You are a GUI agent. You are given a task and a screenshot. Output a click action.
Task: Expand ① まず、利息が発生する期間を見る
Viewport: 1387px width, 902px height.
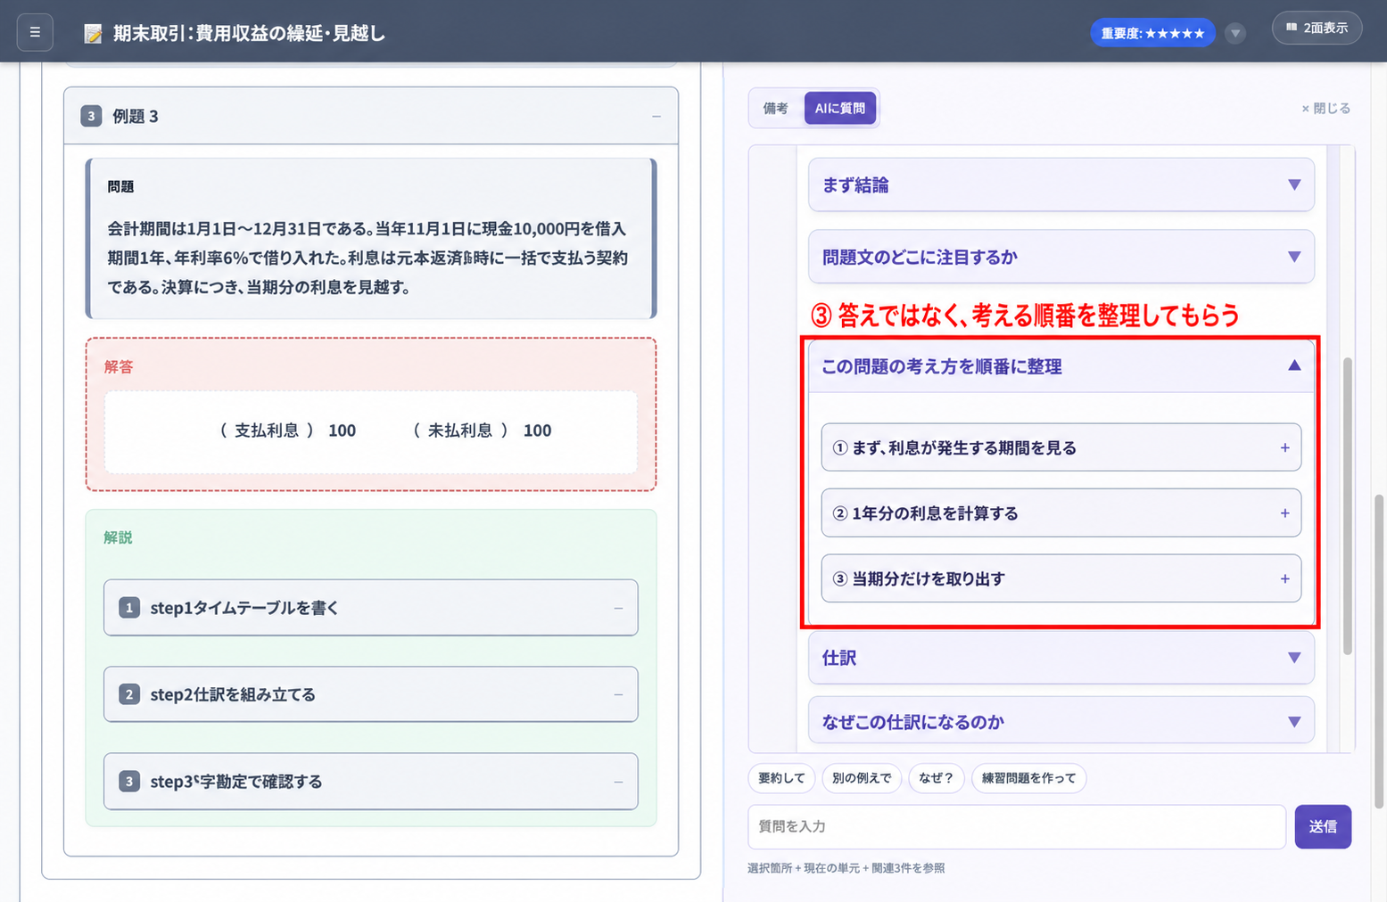coord(1061,447)
